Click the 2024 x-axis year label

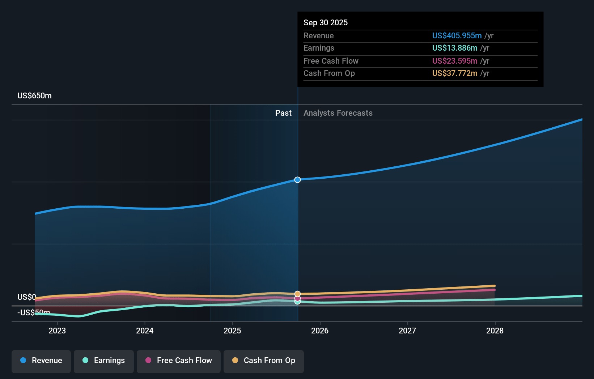click(x=145, y=331)
